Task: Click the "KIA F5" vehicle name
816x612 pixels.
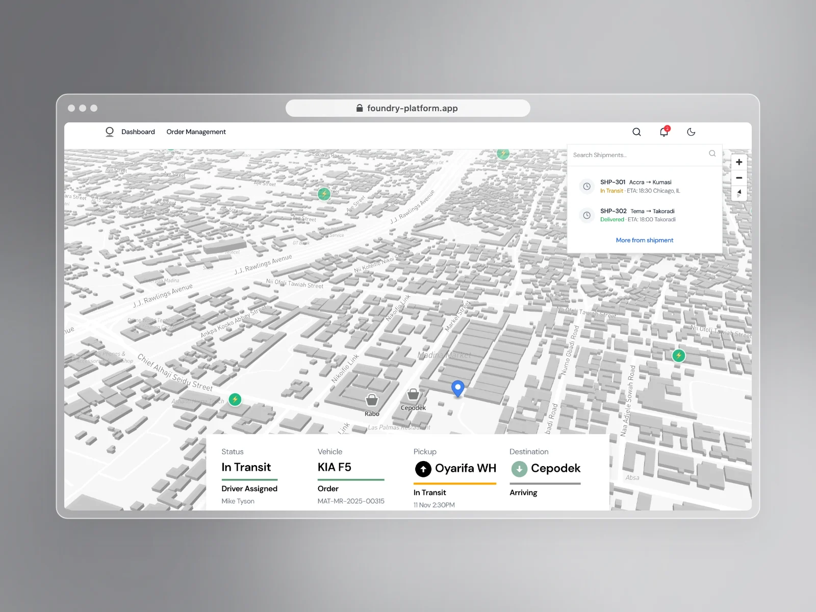Action: tap(335, 467)
